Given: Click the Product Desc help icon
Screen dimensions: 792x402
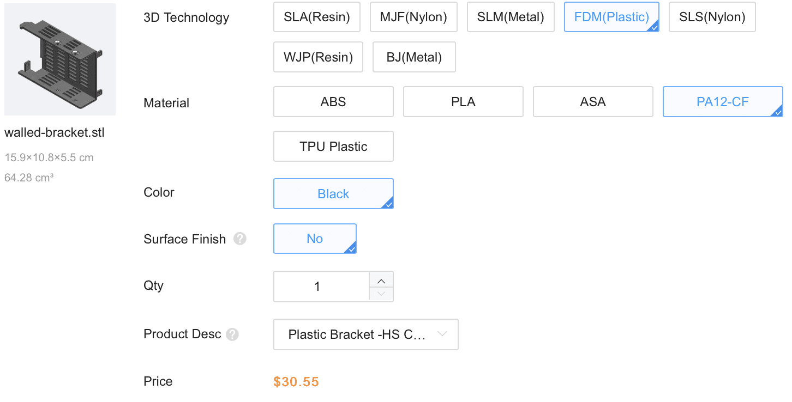Looking at the screenshot, I should 232,334.
